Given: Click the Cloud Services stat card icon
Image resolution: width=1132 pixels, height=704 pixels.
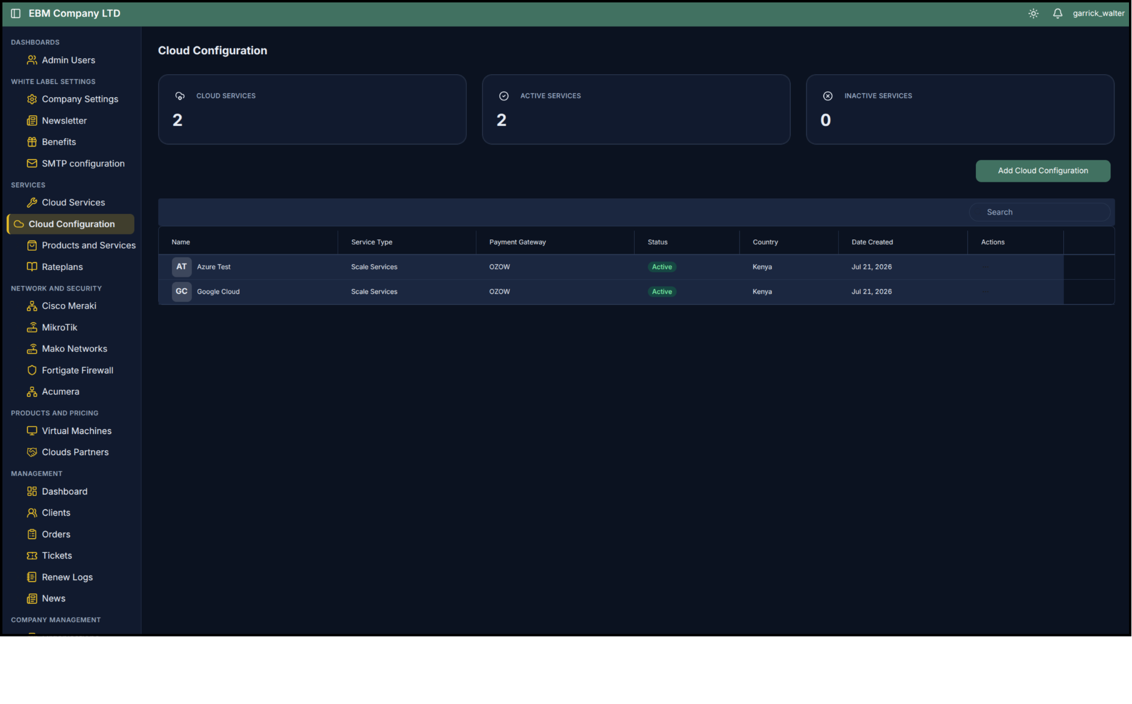Looking at the screenshot, I should coord(180,96).
